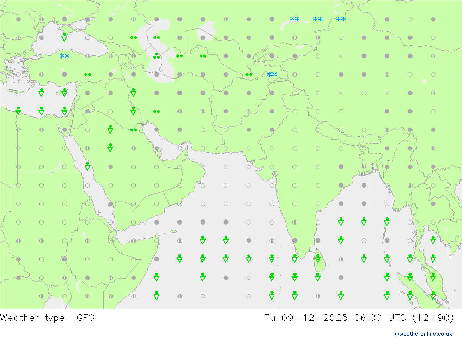Click the GFS model label
The height and width of the screenshot is (338, 462).
pos(85,318)
